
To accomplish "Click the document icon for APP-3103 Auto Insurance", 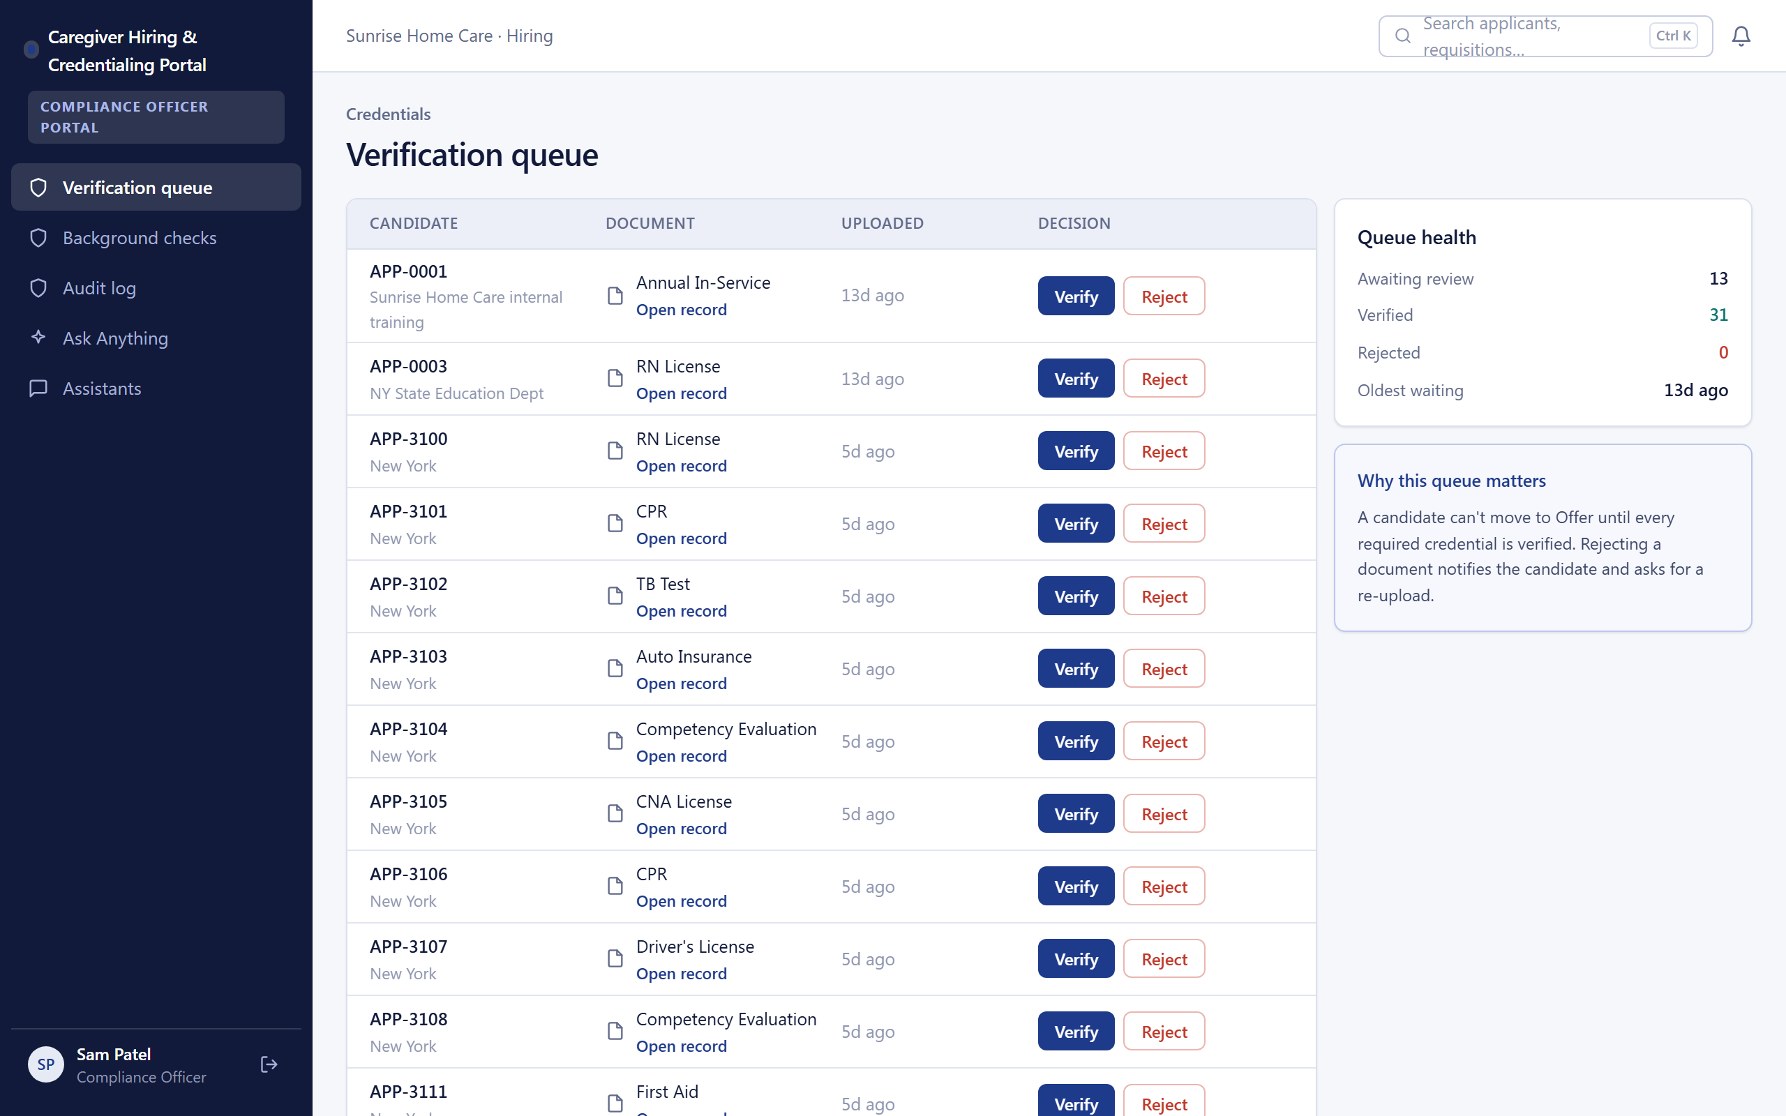I will (x=615, y=669).
